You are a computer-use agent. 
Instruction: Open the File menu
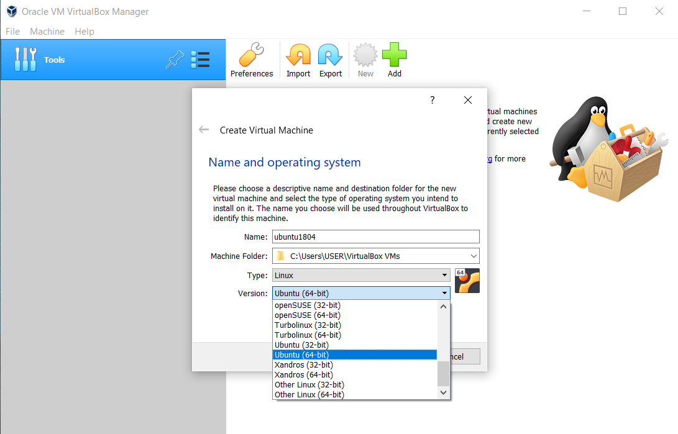tap(12, 31)
